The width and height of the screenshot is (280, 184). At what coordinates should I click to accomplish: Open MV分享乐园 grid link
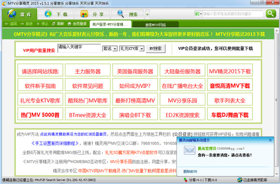182,100
